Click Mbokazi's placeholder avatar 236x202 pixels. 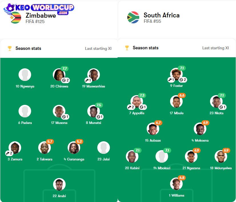pyautogui.click(x=162, y=156)
